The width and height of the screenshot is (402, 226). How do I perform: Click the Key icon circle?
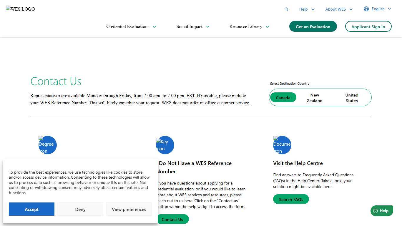[x=165, y=145]
